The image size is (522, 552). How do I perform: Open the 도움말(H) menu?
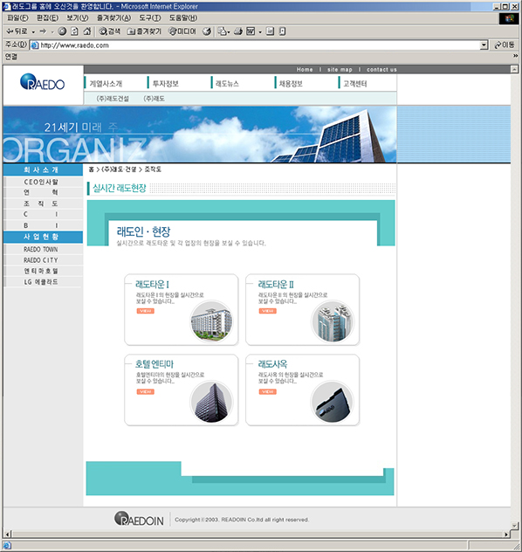[183, 18]
